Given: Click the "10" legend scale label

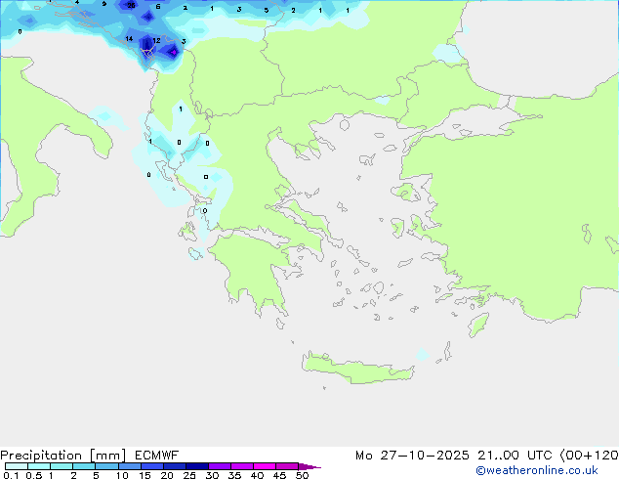Looking at the screenshot, I should [x=122, y=475].
